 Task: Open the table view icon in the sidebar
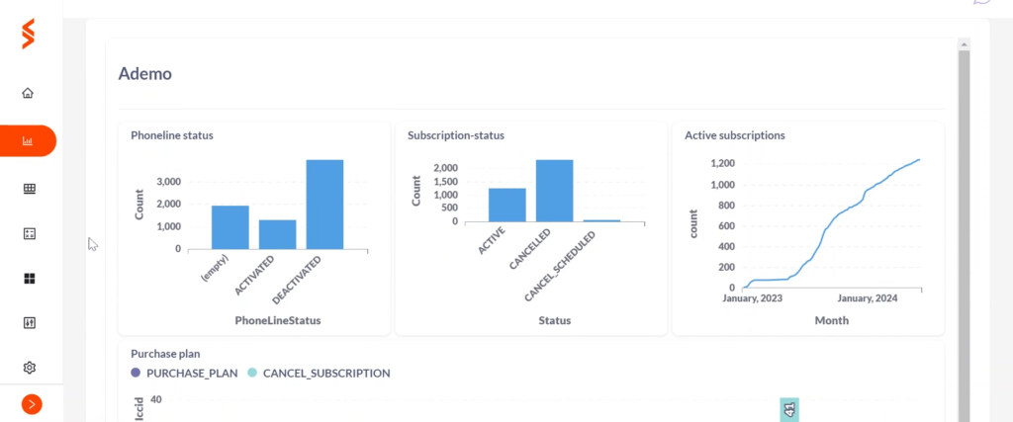tap(29, 189)
